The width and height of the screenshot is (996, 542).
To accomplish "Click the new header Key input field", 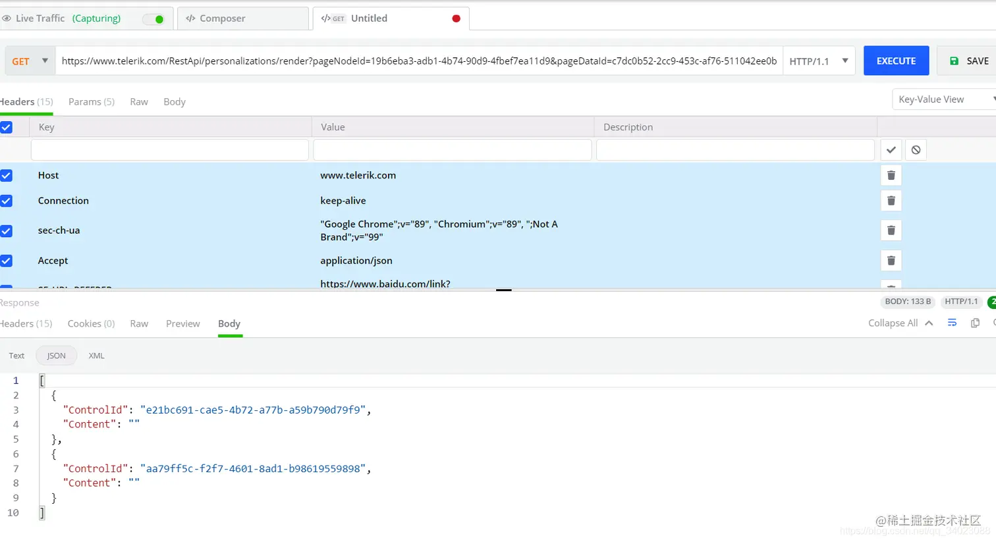I will [170, 150].
